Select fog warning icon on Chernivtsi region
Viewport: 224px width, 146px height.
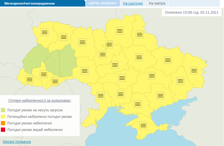click(55, 82)
